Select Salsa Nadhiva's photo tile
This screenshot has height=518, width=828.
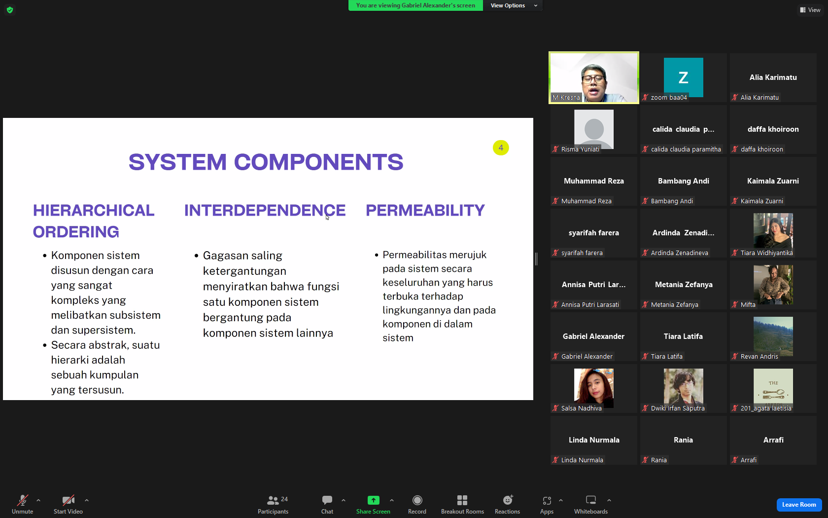(593, 389)
